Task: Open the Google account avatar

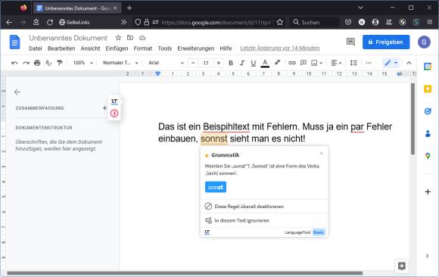Action: (x=424, y=42)
